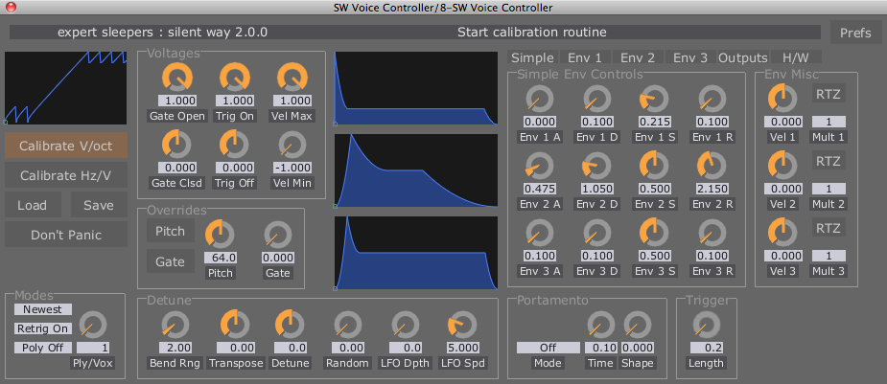Click the Env 1 S knob
This screenshot has height=384, width=887.
click(655, 99)
